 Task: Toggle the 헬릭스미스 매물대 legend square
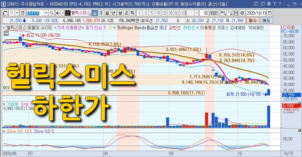coord(4,28)
